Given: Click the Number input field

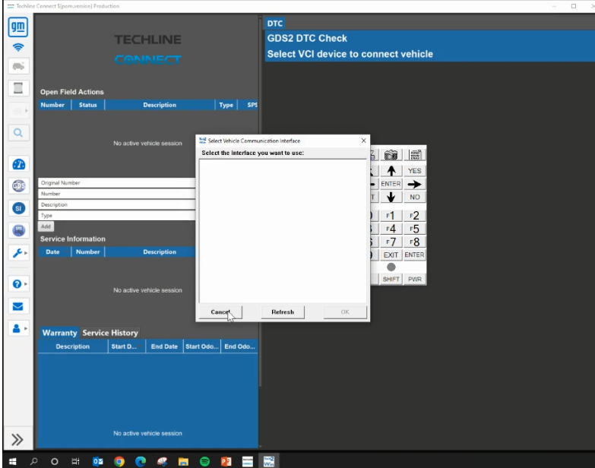Looking at the screenshot, I should [x=117, y=194].
